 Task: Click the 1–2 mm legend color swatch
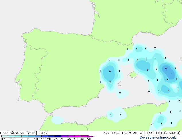(18, 136)
